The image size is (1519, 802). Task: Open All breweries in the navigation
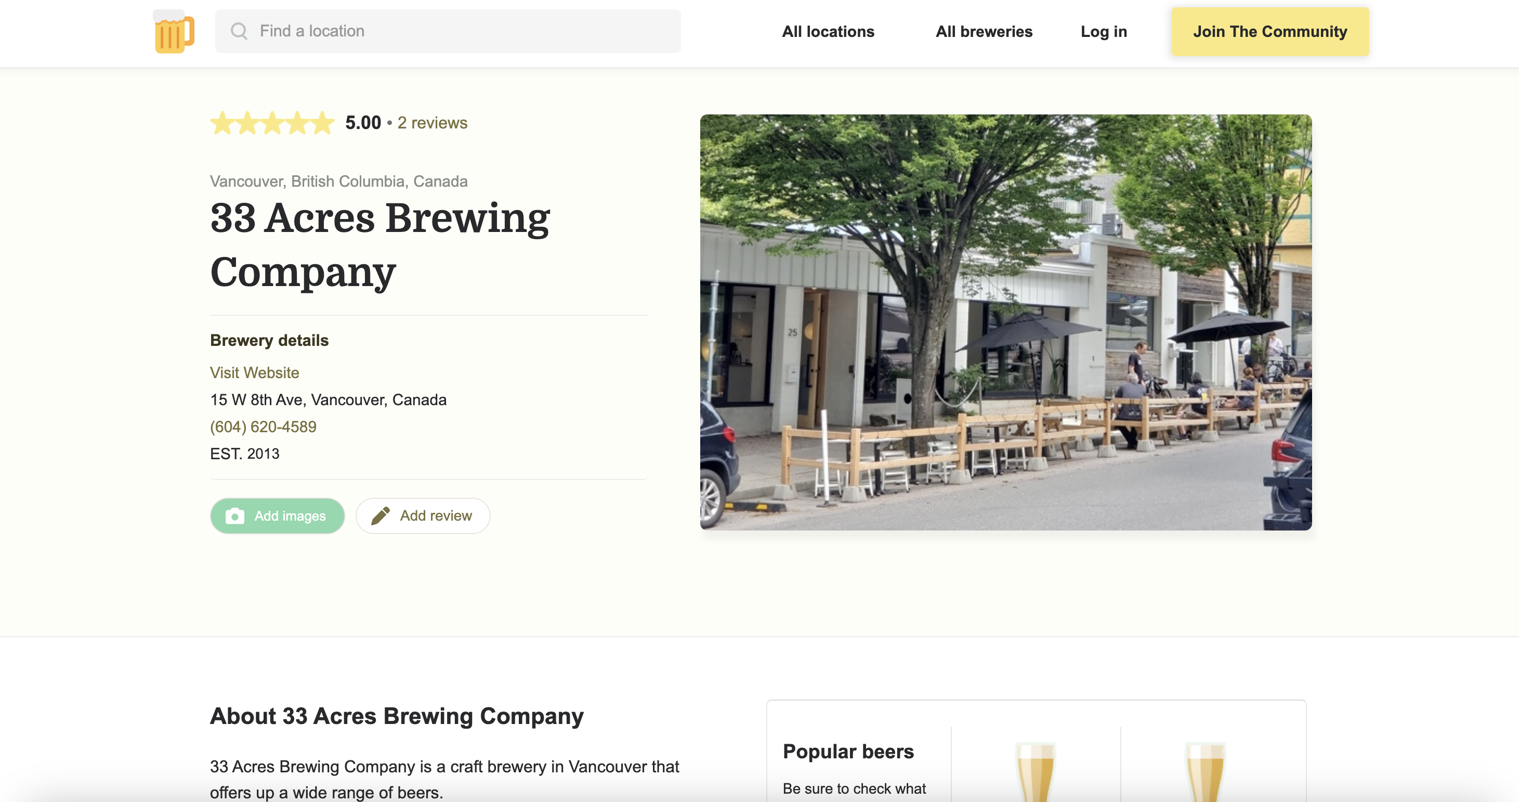pyautogui.click(x=984, y=32)
